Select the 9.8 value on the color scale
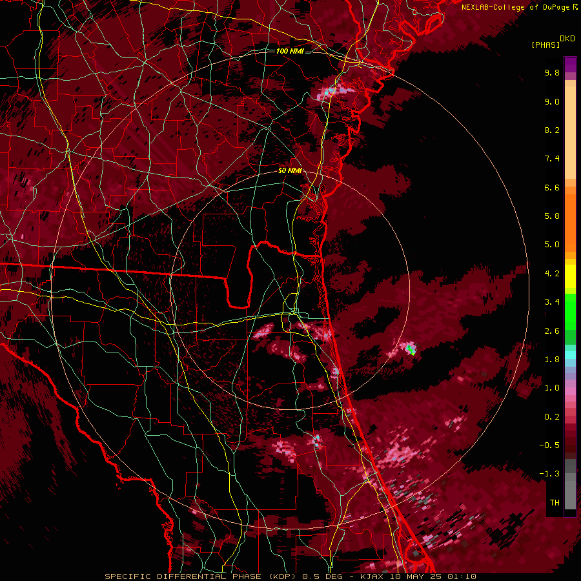This screenshot has width=581, height=581. (552, 72)
